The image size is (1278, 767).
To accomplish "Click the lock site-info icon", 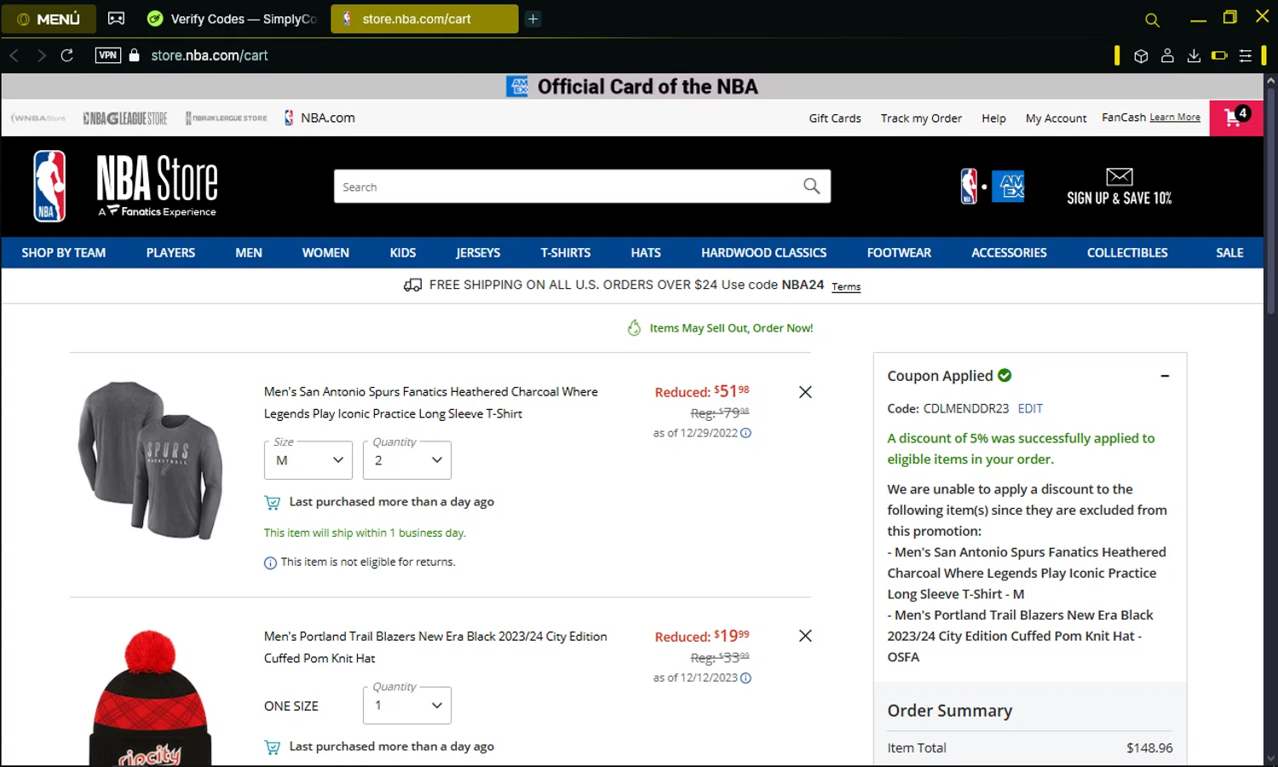I will pyautogui.click(x=134, y=55).
